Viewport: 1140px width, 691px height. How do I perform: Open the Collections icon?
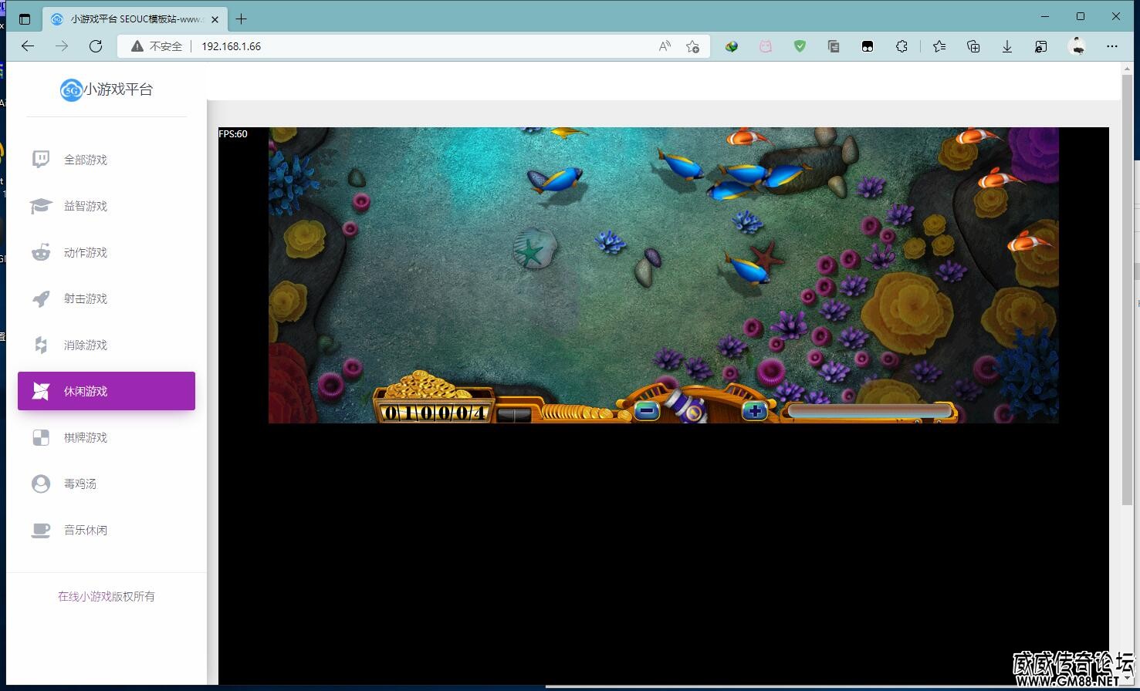973,46
